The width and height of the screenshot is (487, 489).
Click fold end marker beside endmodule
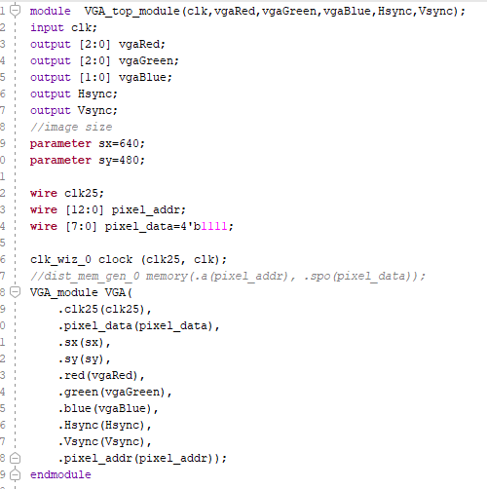(15, 474)
